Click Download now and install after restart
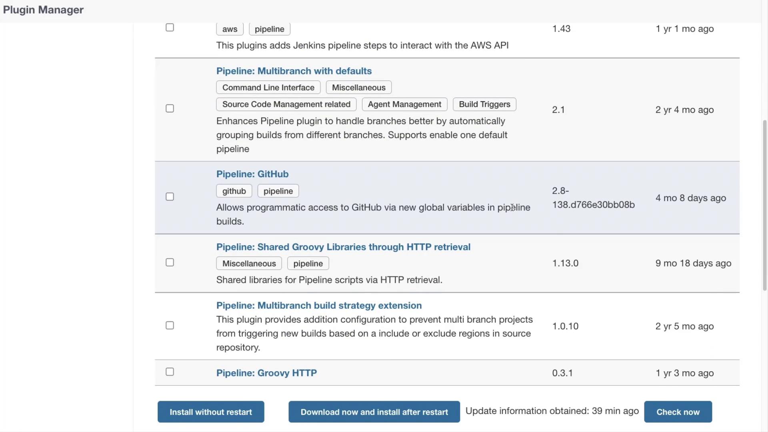 click(374, 412)
